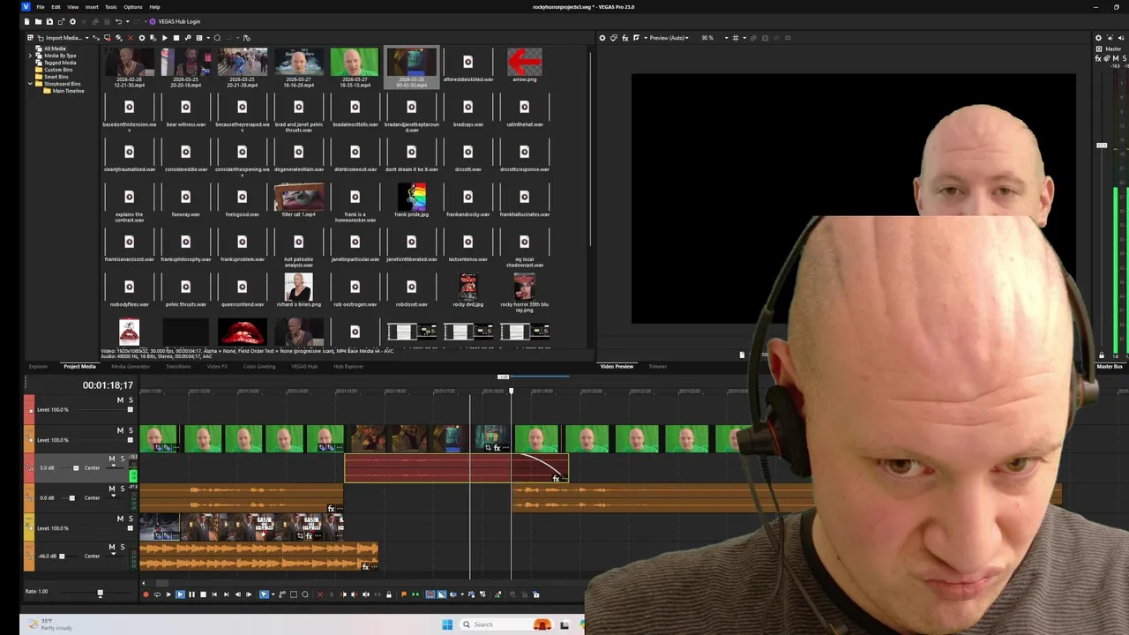
Task: Open the Preview (Auto) quality dropdown
Action: click(x=669, y=38)
